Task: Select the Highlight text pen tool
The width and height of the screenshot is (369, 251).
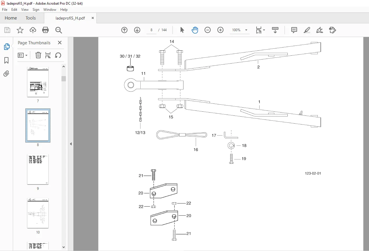Action: (307, 30)
